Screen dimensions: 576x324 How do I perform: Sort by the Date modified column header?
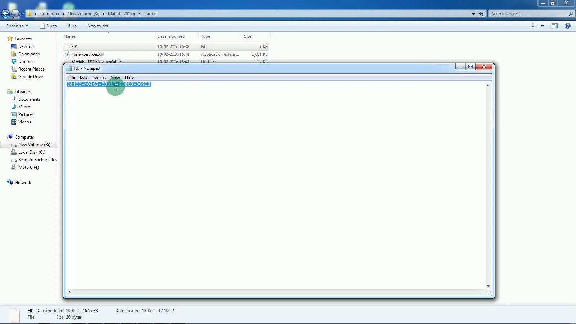pos(171,36)
